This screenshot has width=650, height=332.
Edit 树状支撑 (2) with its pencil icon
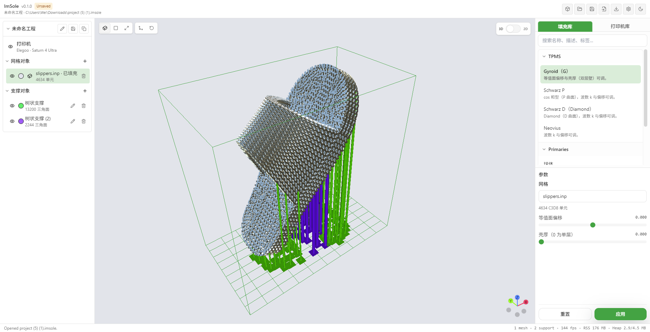coord(73,121)
